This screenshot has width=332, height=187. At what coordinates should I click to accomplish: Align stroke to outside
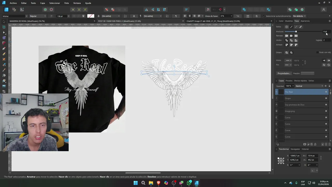(x=296, y=45)
